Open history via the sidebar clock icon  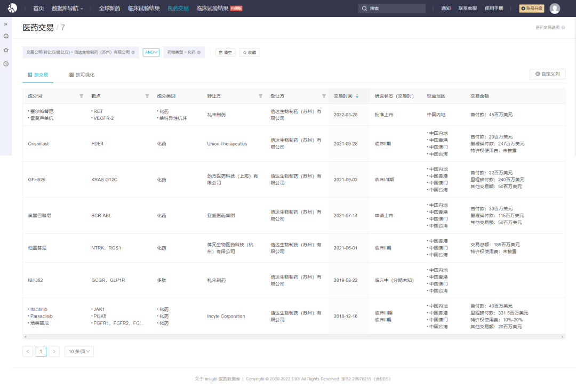(x=6, y=64)
